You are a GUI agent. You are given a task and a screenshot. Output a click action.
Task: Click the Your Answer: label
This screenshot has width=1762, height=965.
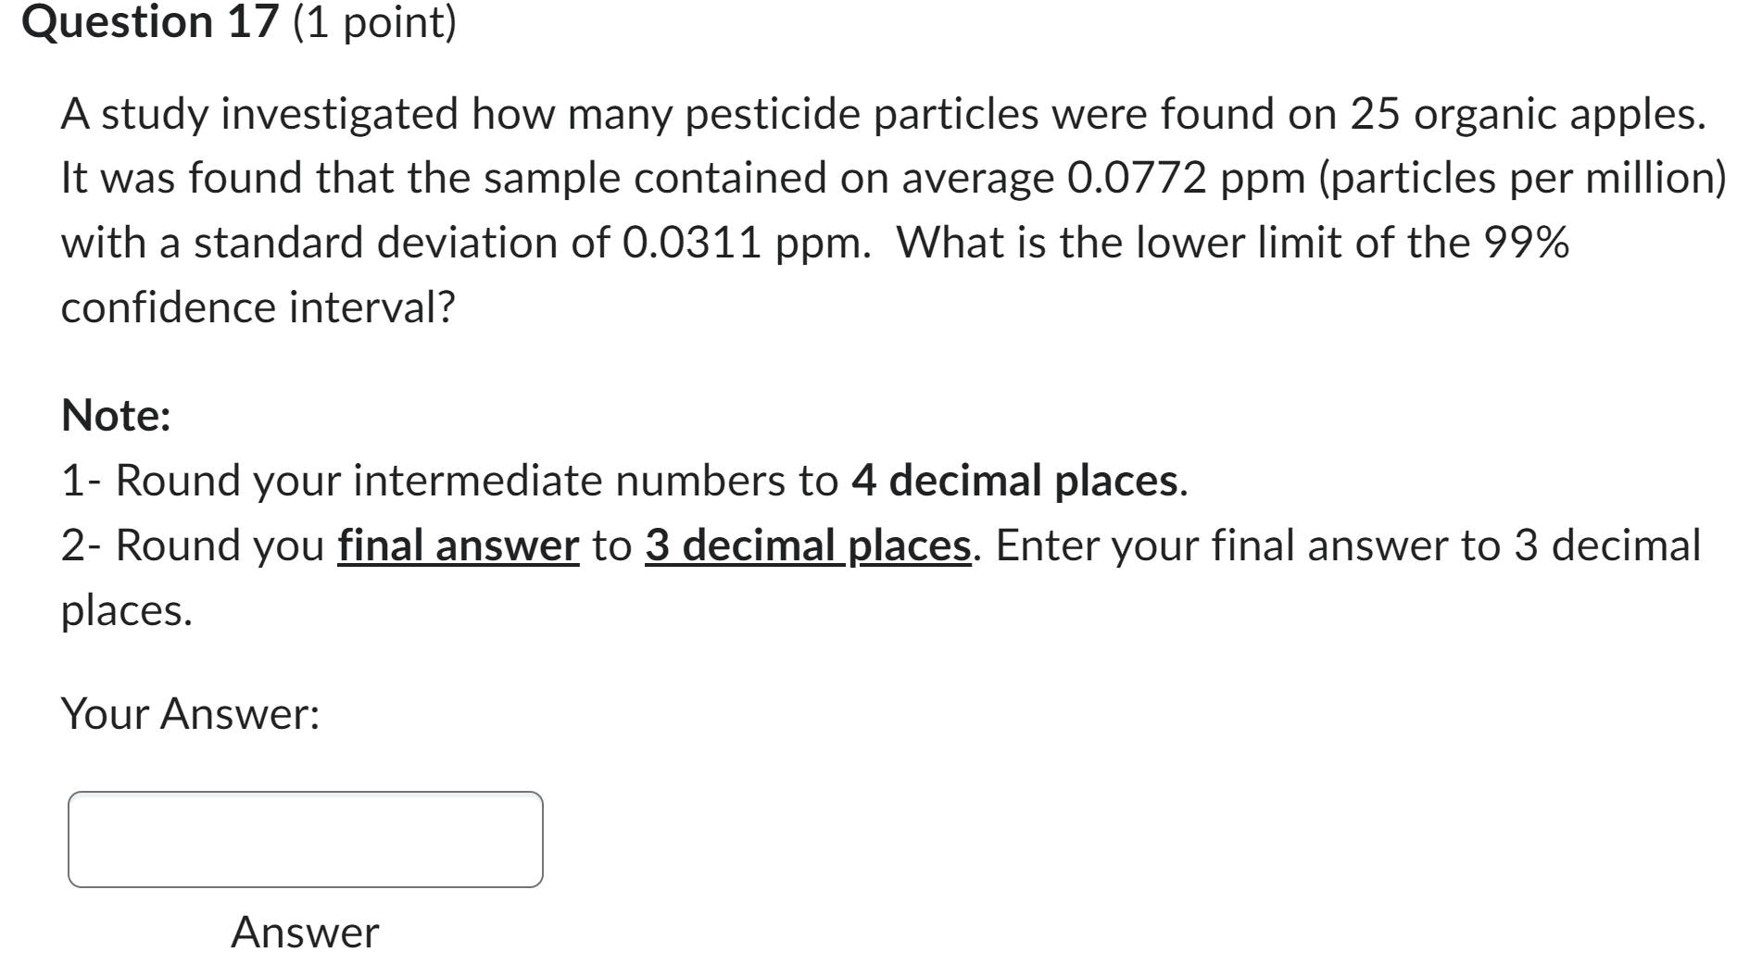pyautogui.click(x=190, y=713)
